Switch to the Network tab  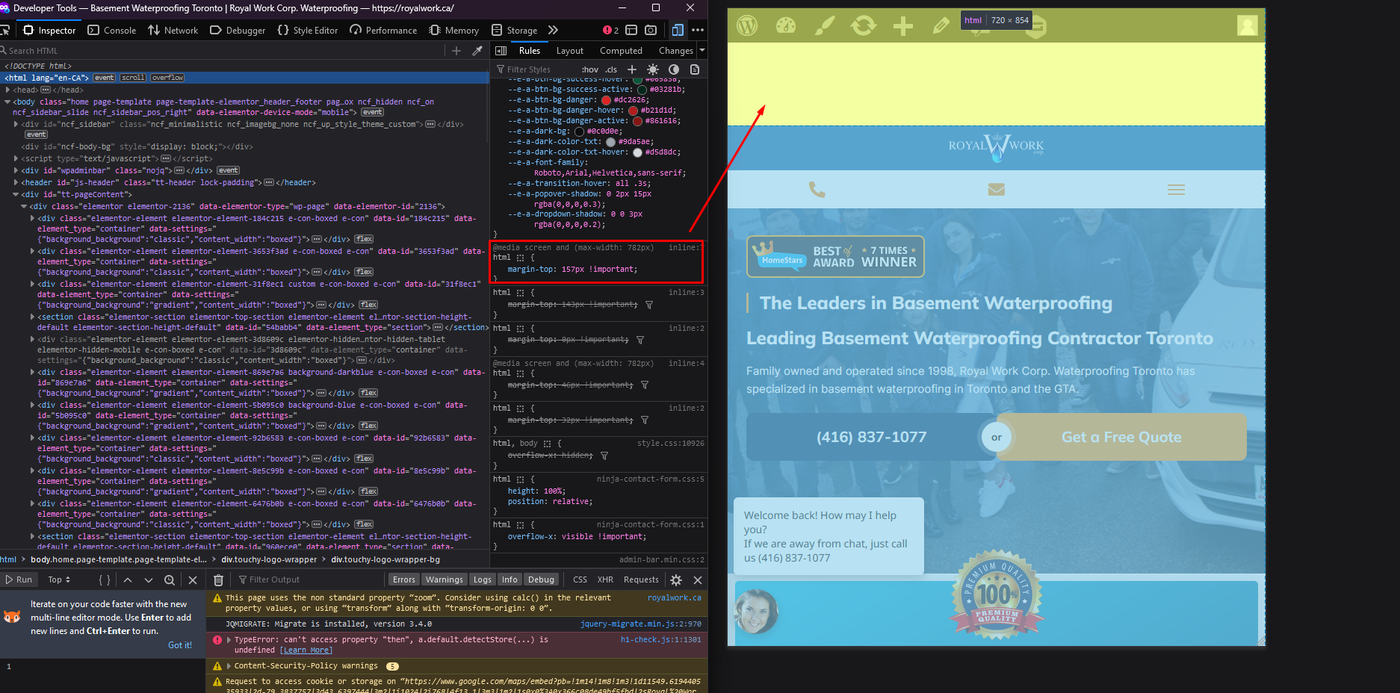click(173, 30)
